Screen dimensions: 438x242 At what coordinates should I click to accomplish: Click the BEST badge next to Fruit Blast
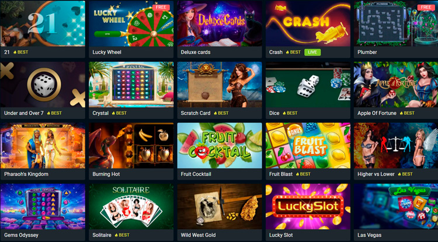(x=303, y=174)
